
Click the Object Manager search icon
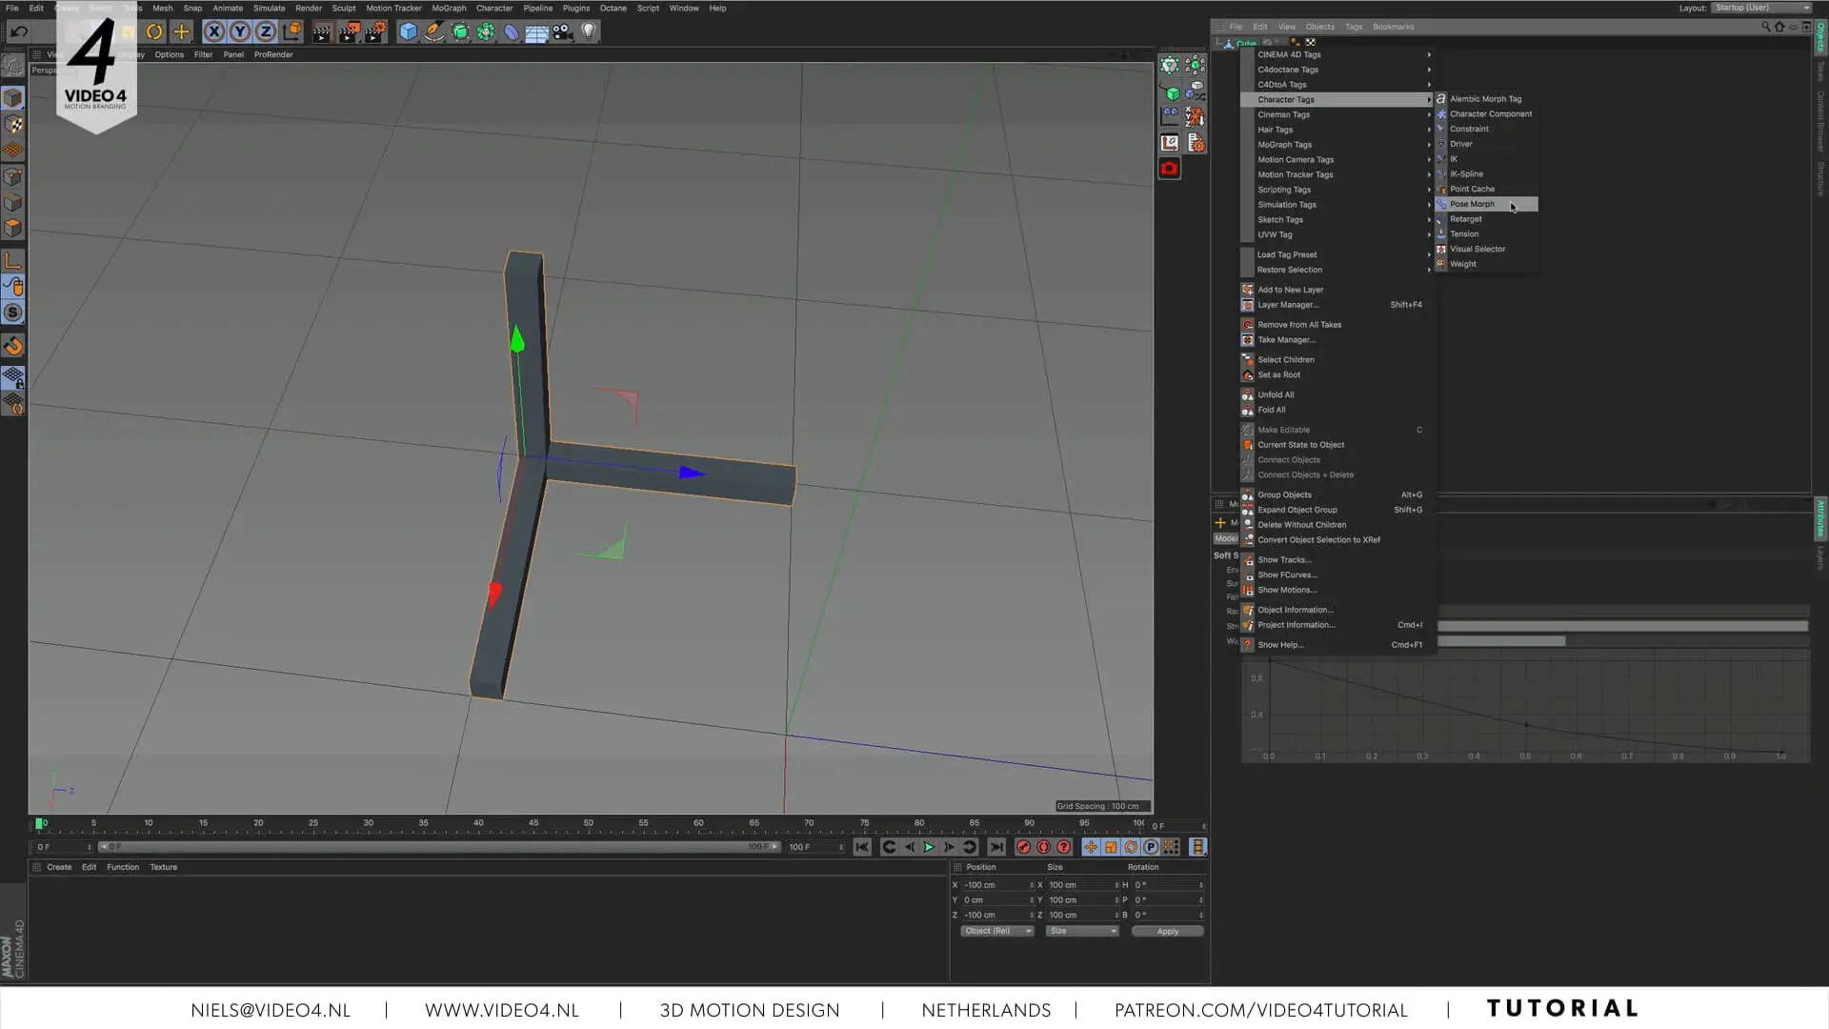[x=1765, y=27]
